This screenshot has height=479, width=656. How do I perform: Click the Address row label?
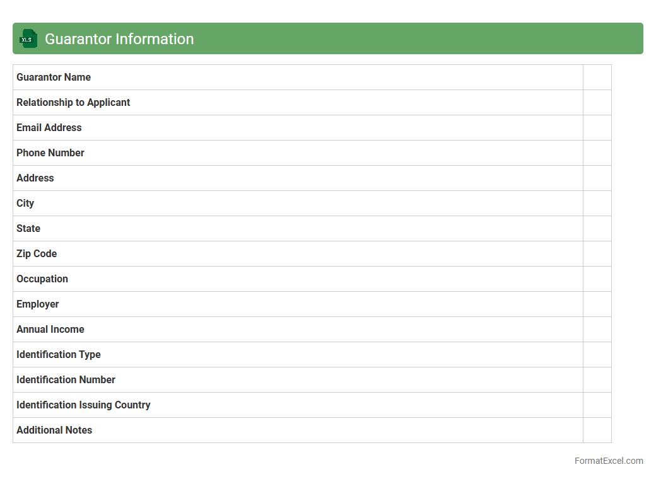pos(35,178)
